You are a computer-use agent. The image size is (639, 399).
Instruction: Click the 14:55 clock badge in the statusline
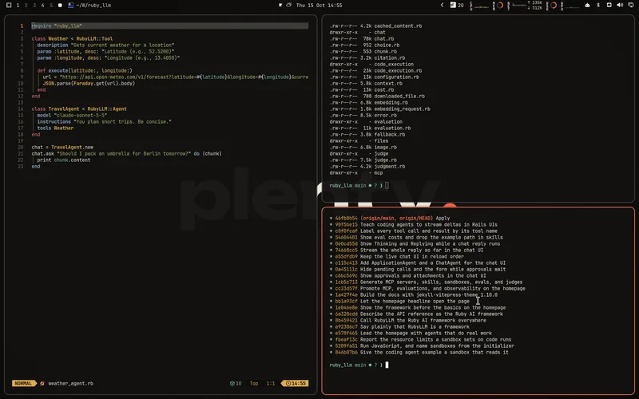(x=295, y=383)
